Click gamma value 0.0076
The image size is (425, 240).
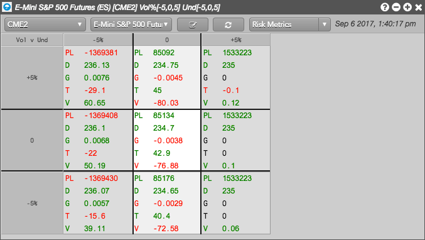click(97, 78)
